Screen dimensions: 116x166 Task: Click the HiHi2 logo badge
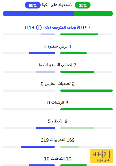click(101, 156)
